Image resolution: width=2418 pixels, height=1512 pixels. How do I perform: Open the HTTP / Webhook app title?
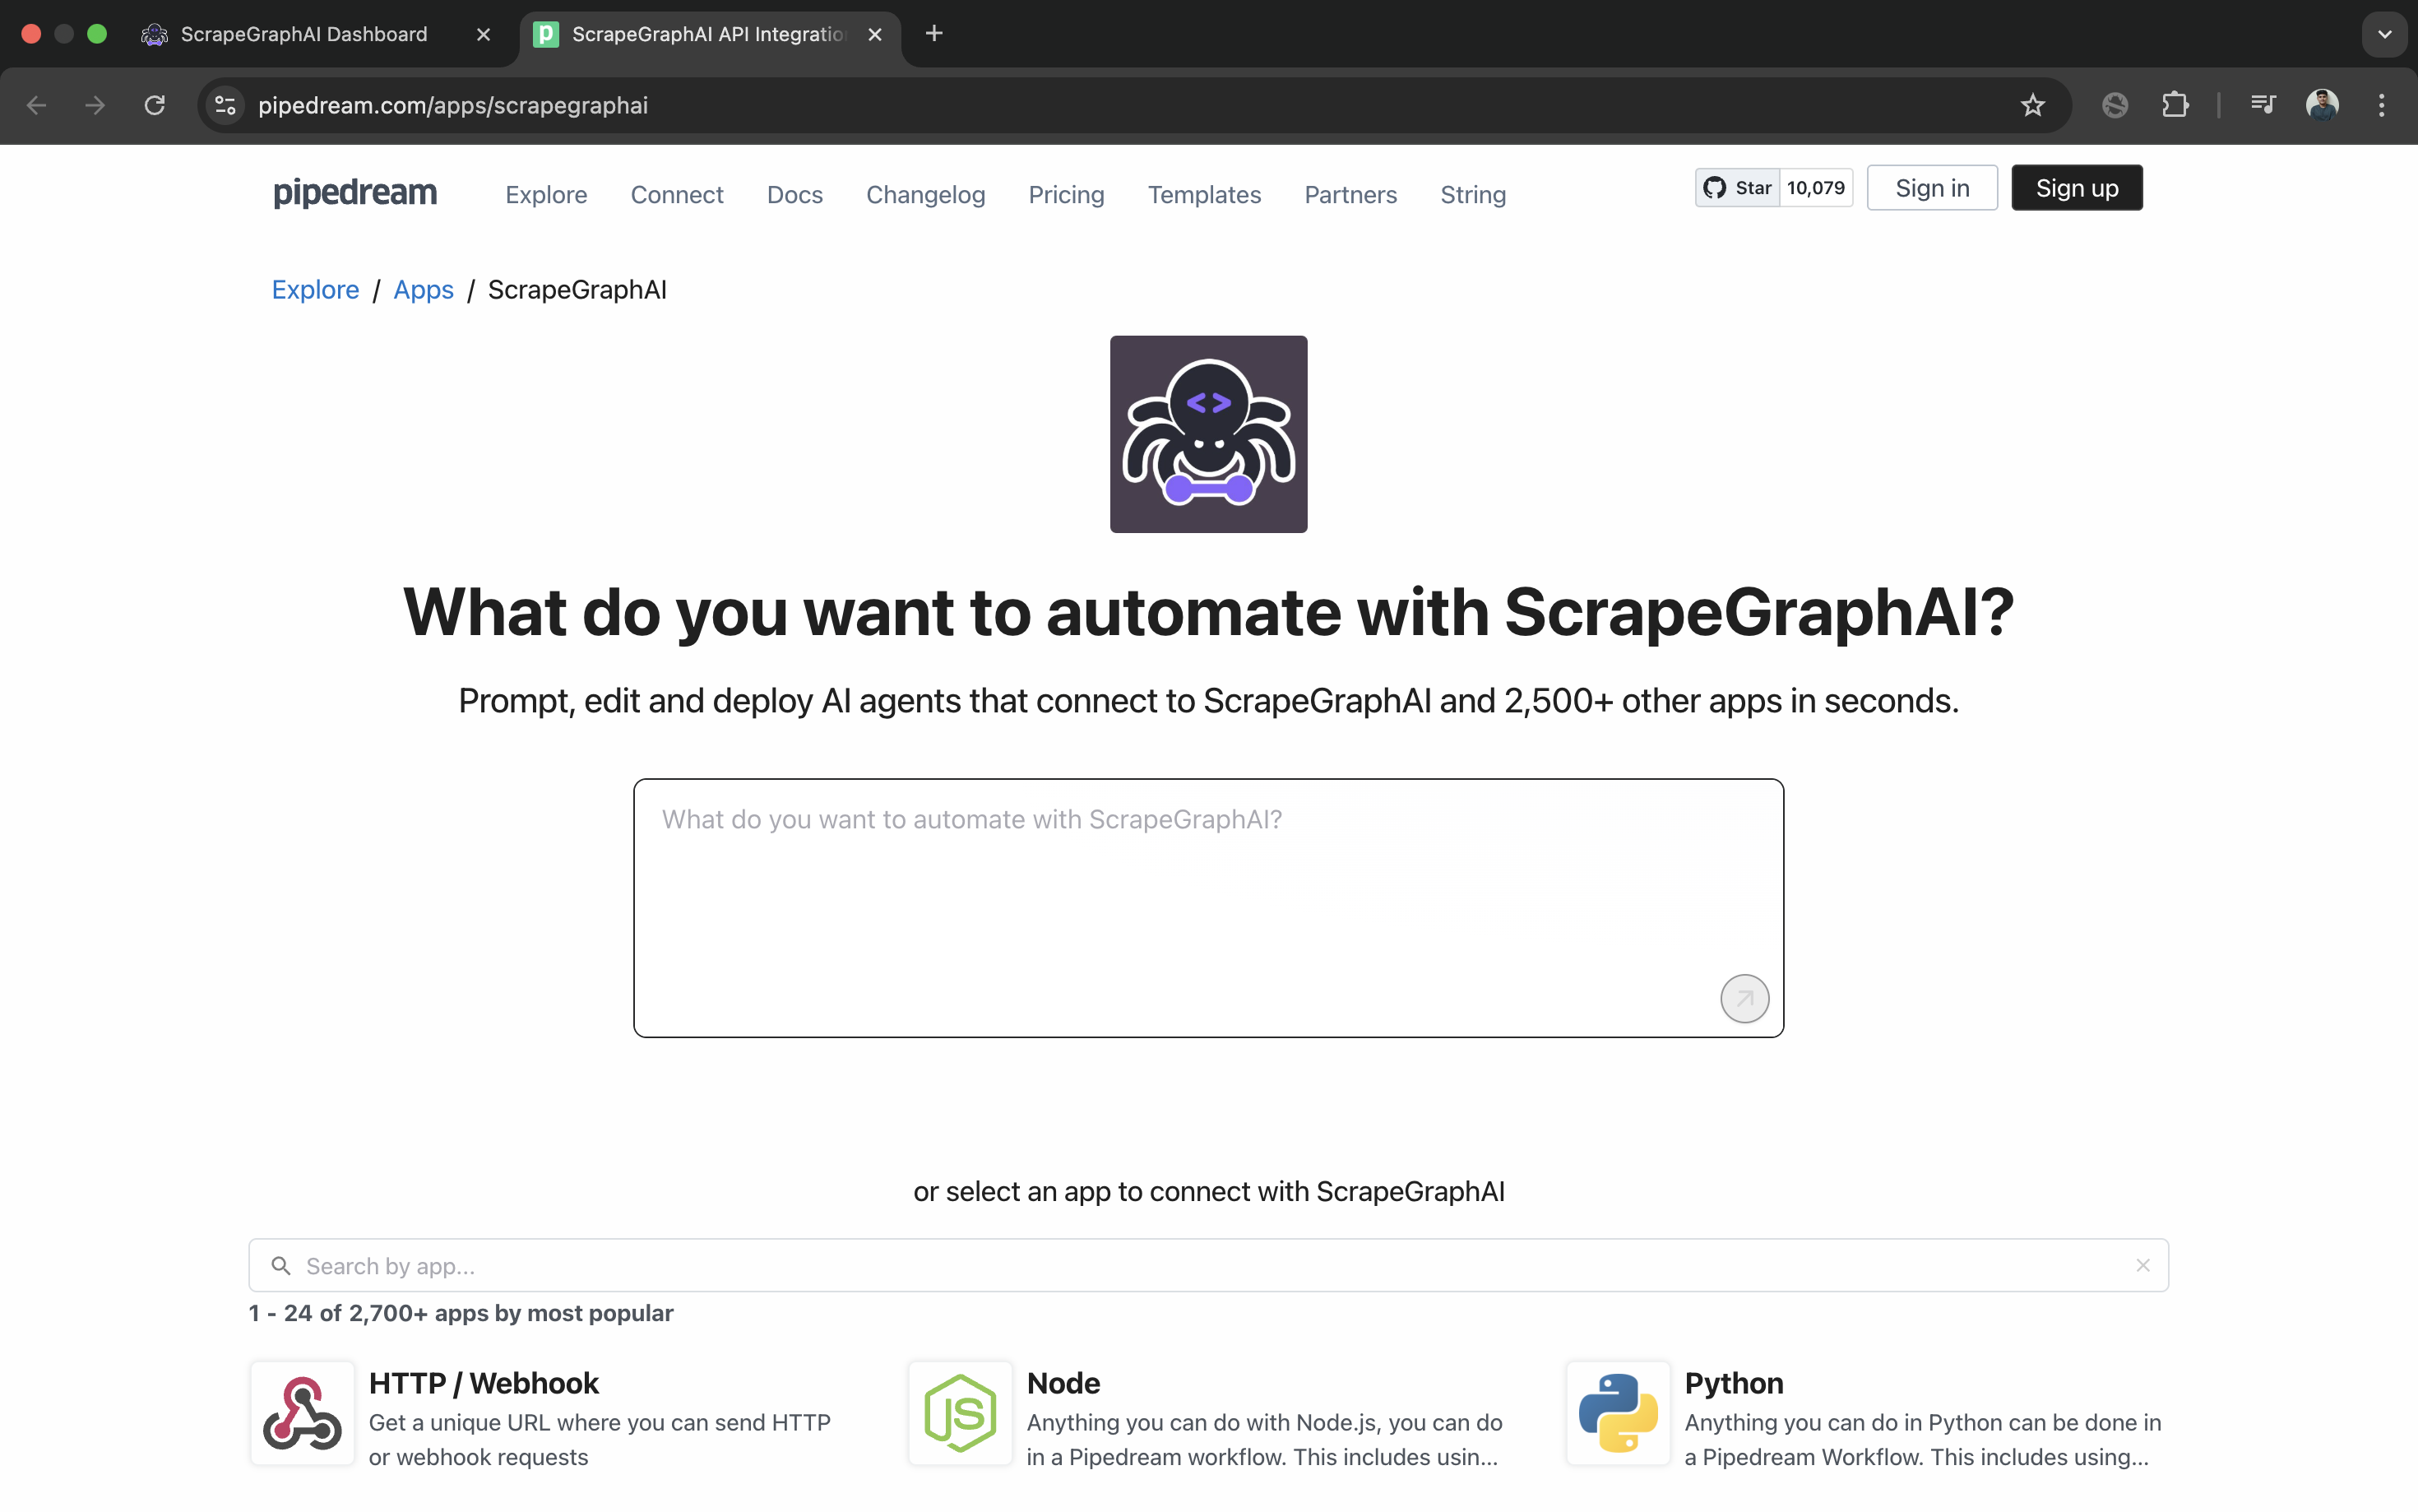click(x=484, y=1383)
